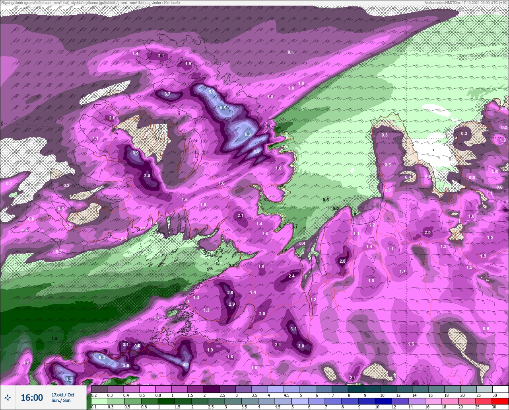Screen dimensions: 509x410
Task: Pick pale green rain swatch at 0.1
Action: [x=99, y=401]
